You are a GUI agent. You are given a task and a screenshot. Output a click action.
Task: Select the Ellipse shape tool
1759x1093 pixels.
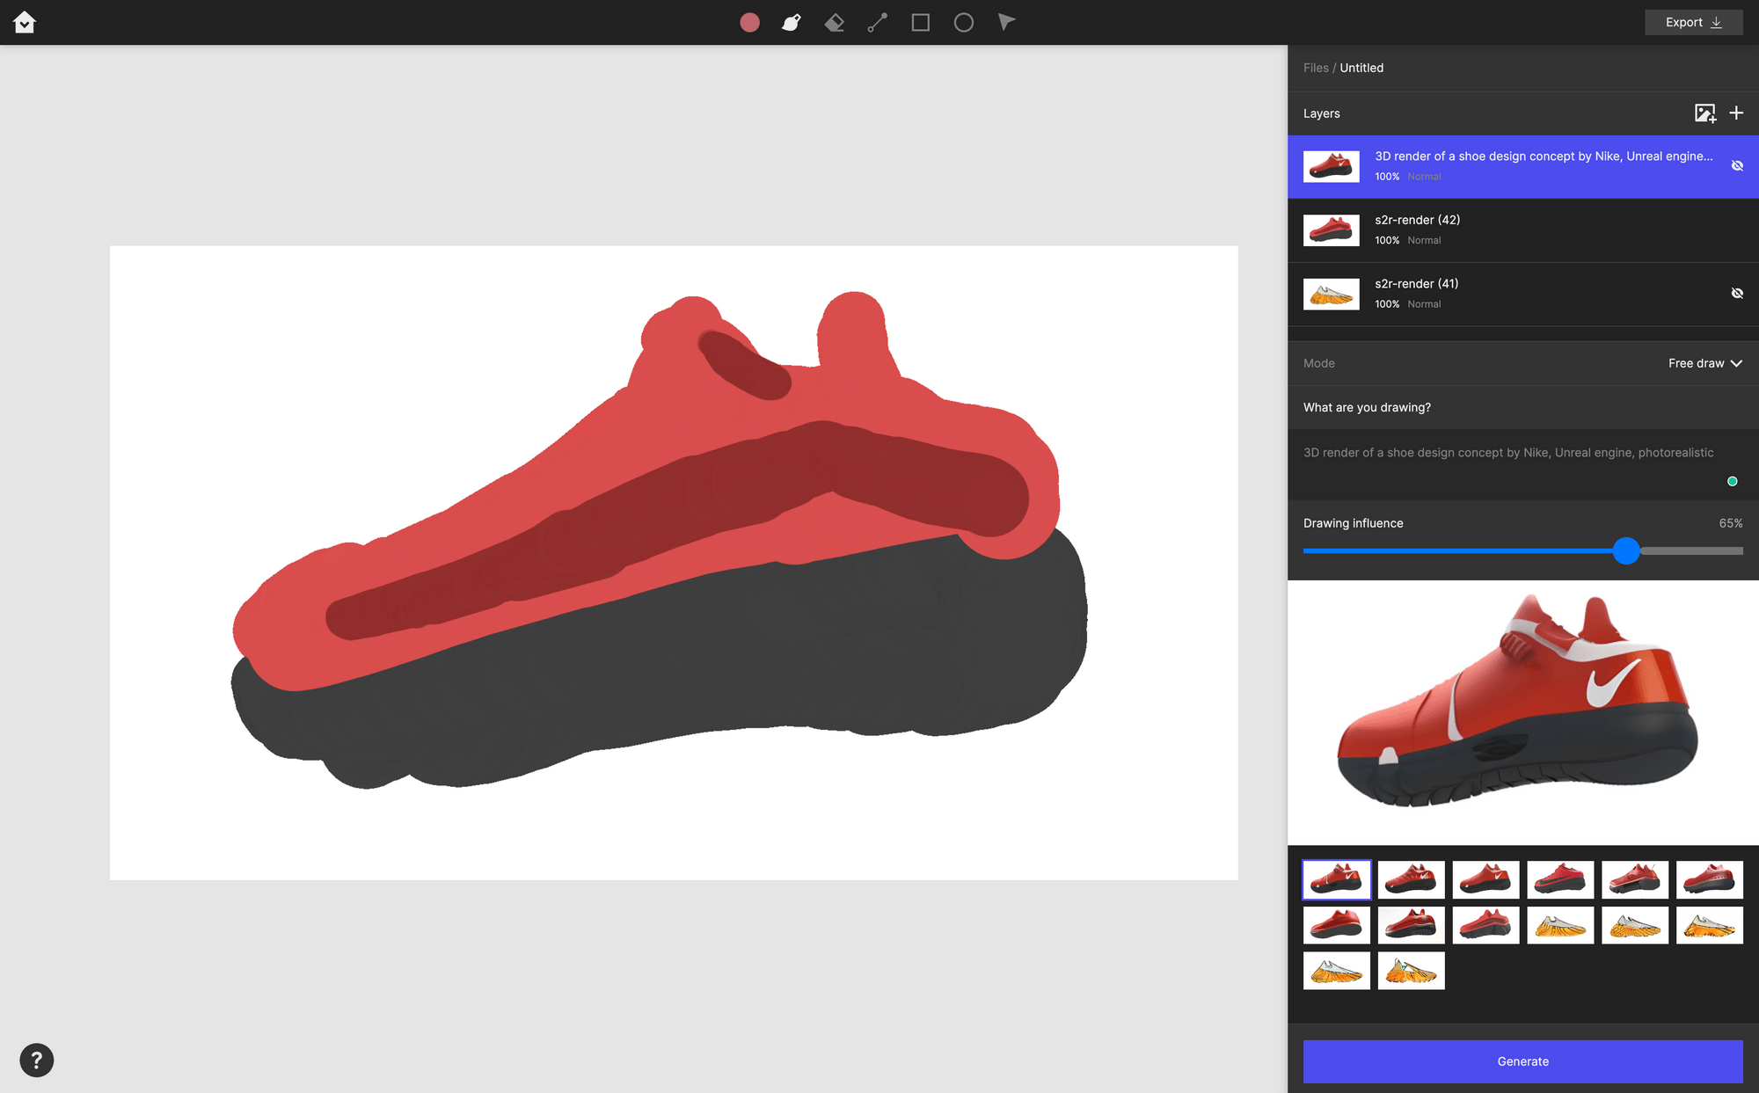[963, 22]
